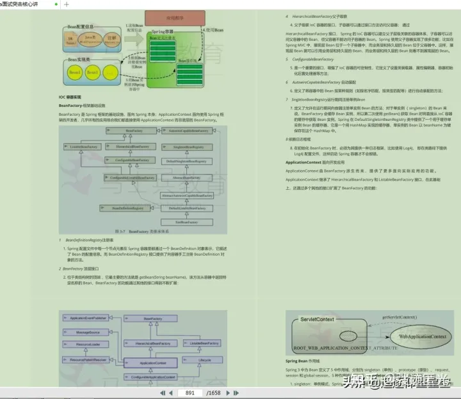Click the XmlBeanFactory box in the hierarchy diagram

click(x=187, y=223)
